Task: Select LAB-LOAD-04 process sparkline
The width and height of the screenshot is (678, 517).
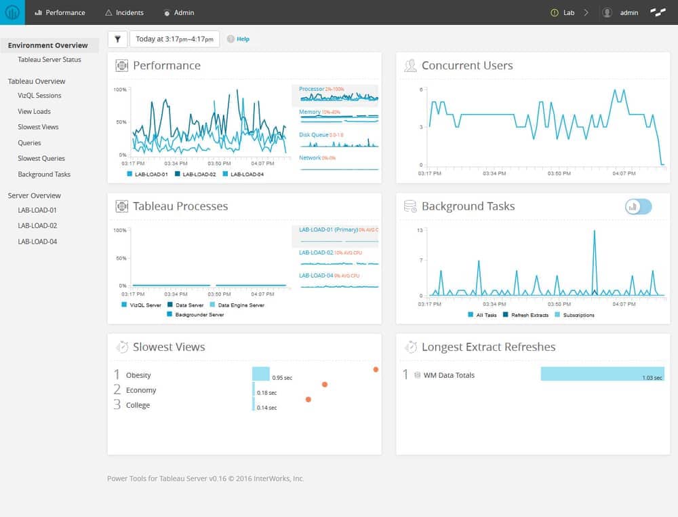Action: 336,281
